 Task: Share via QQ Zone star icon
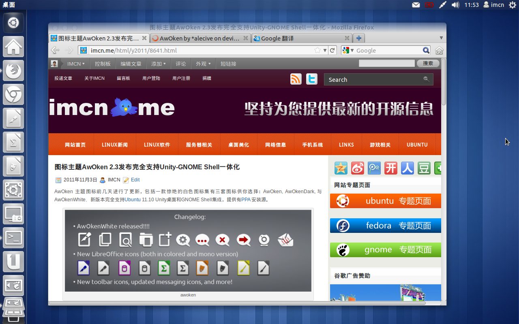point(341,168)
